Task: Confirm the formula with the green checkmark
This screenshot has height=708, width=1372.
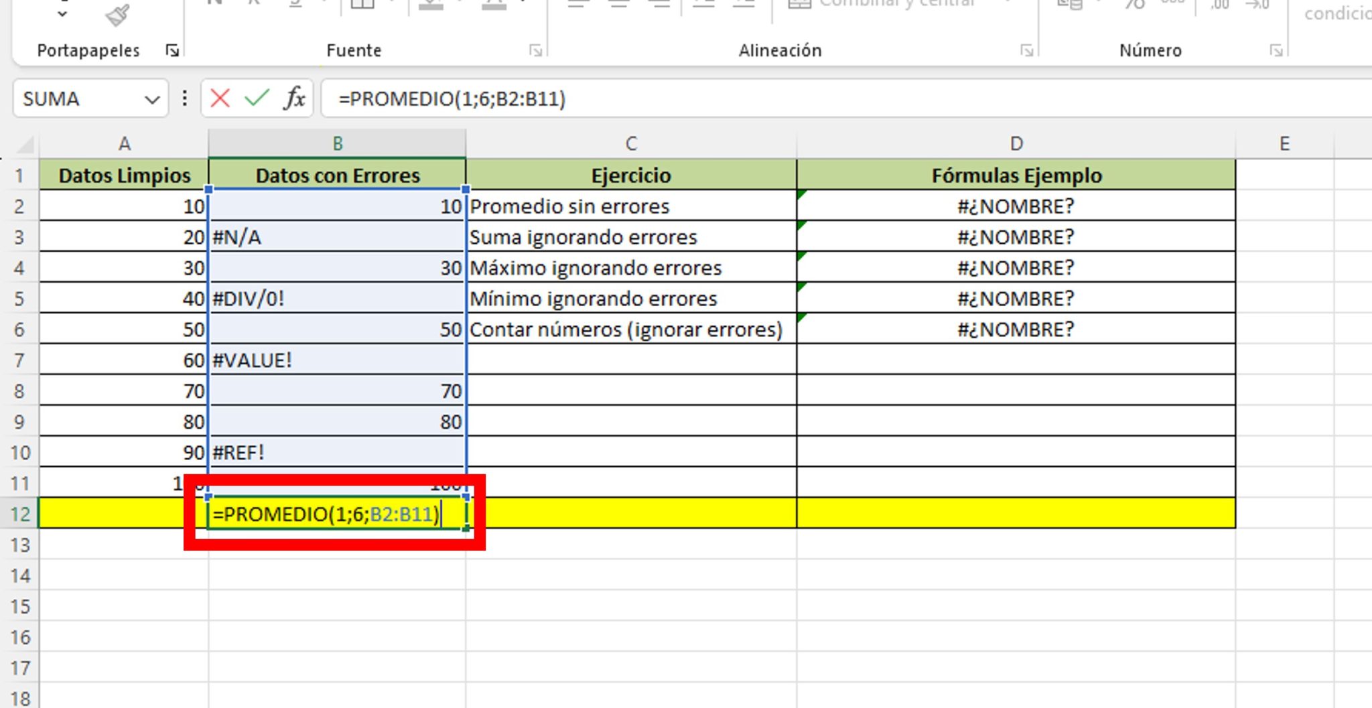Action: [255, 98]
